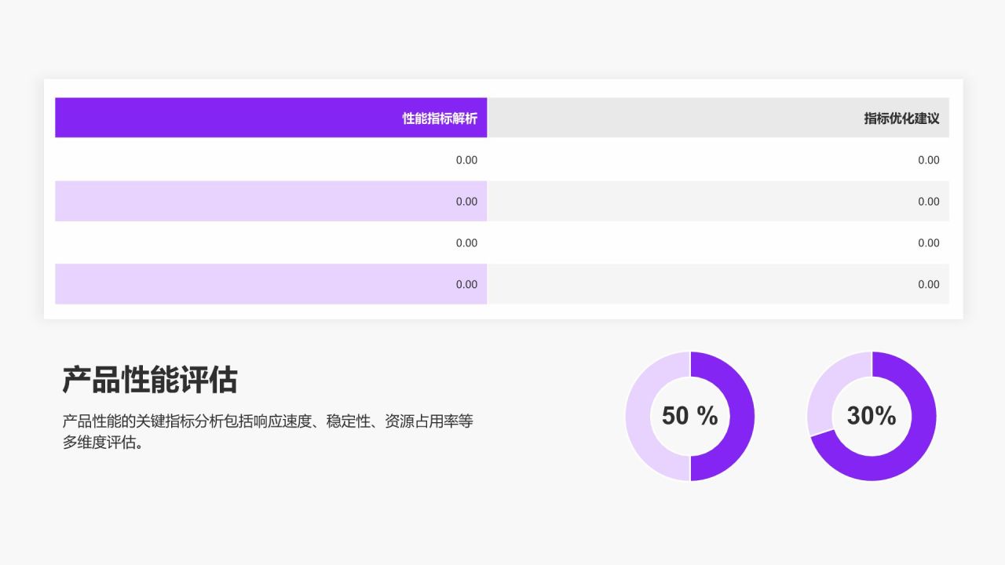Select the light purple half of the 50% donut
The image size is (1005, 565).
pos(638,416)
